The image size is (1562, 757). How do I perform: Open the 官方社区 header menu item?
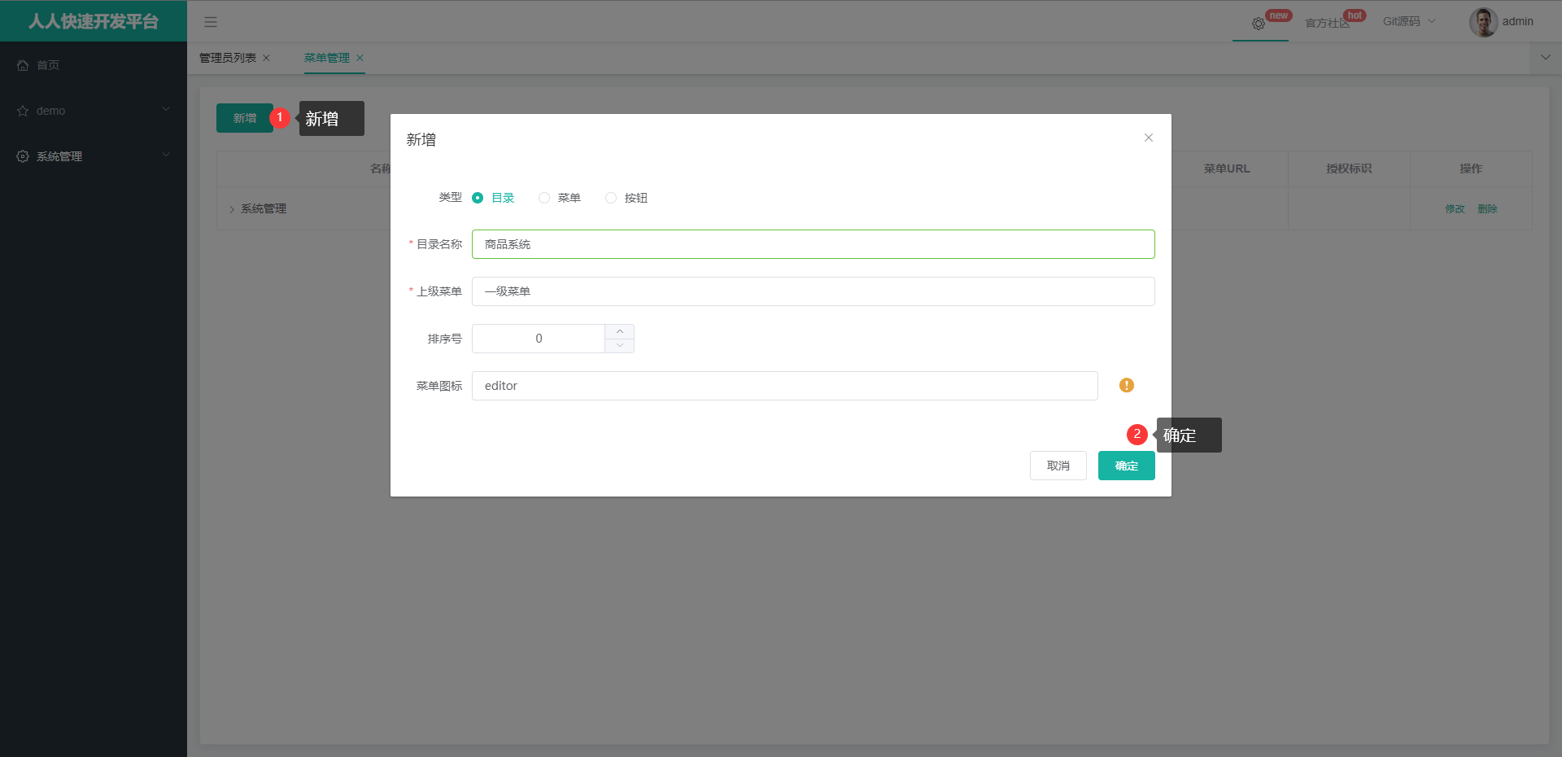pyautogui.click(x=1326, y=23)
